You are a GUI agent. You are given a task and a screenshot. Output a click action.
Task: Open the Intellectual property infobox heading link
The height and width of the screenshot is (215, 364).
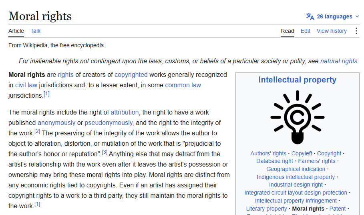[x=298, y=80]
